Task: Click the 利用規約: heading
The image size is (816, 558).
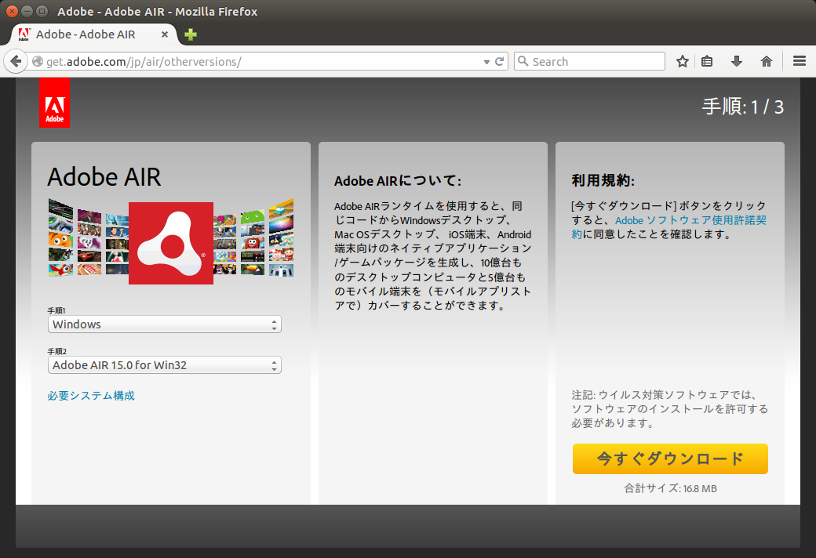Action: point(603,180)
